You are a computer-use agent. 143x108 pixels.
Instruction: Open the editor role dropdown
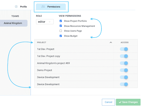point(45,22)
